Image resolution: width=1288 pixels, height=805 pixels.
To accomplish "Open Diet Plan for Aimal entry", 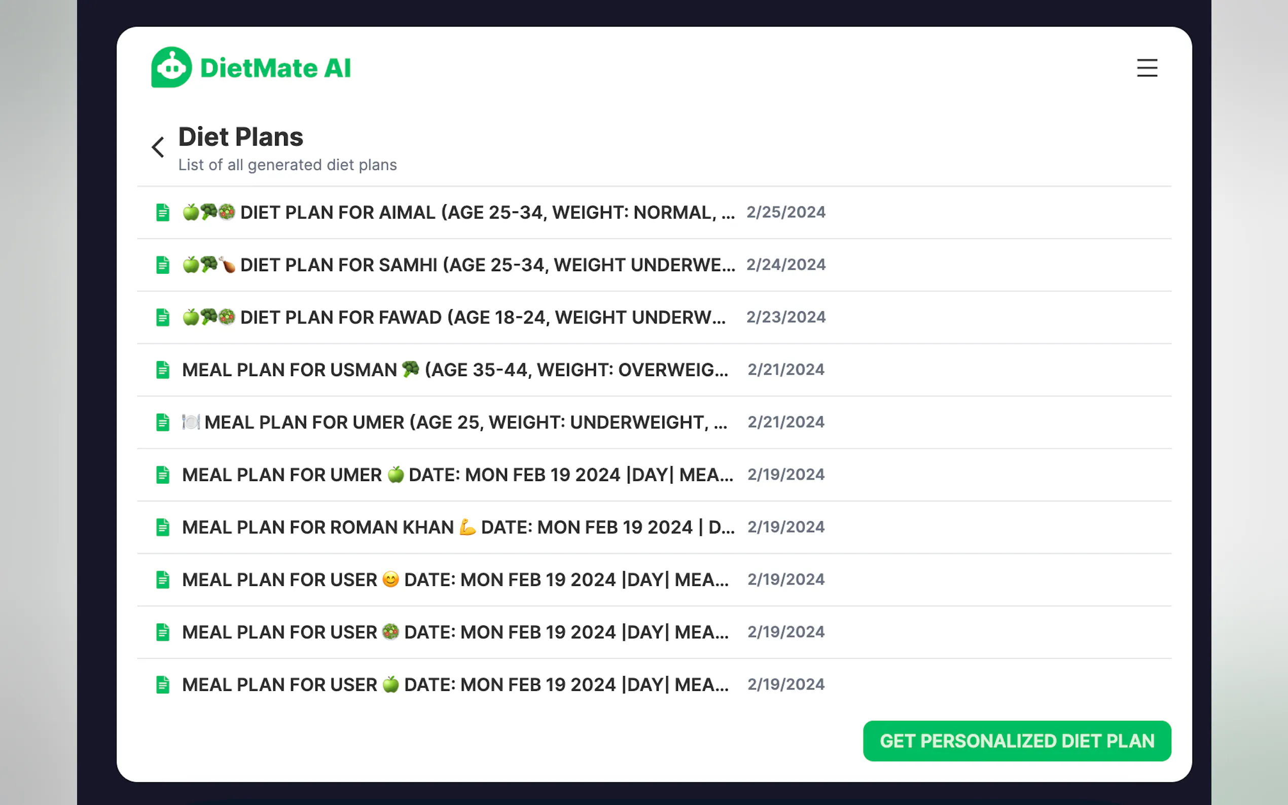I will coord(487,212).
